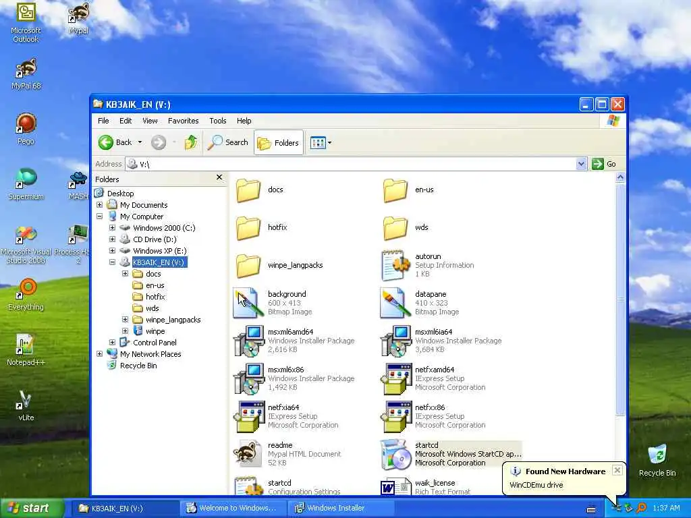The width and height of the screenshot is (691, 518).
Task: Open the Views dropdown button
Action: click(x=321, y=143)
